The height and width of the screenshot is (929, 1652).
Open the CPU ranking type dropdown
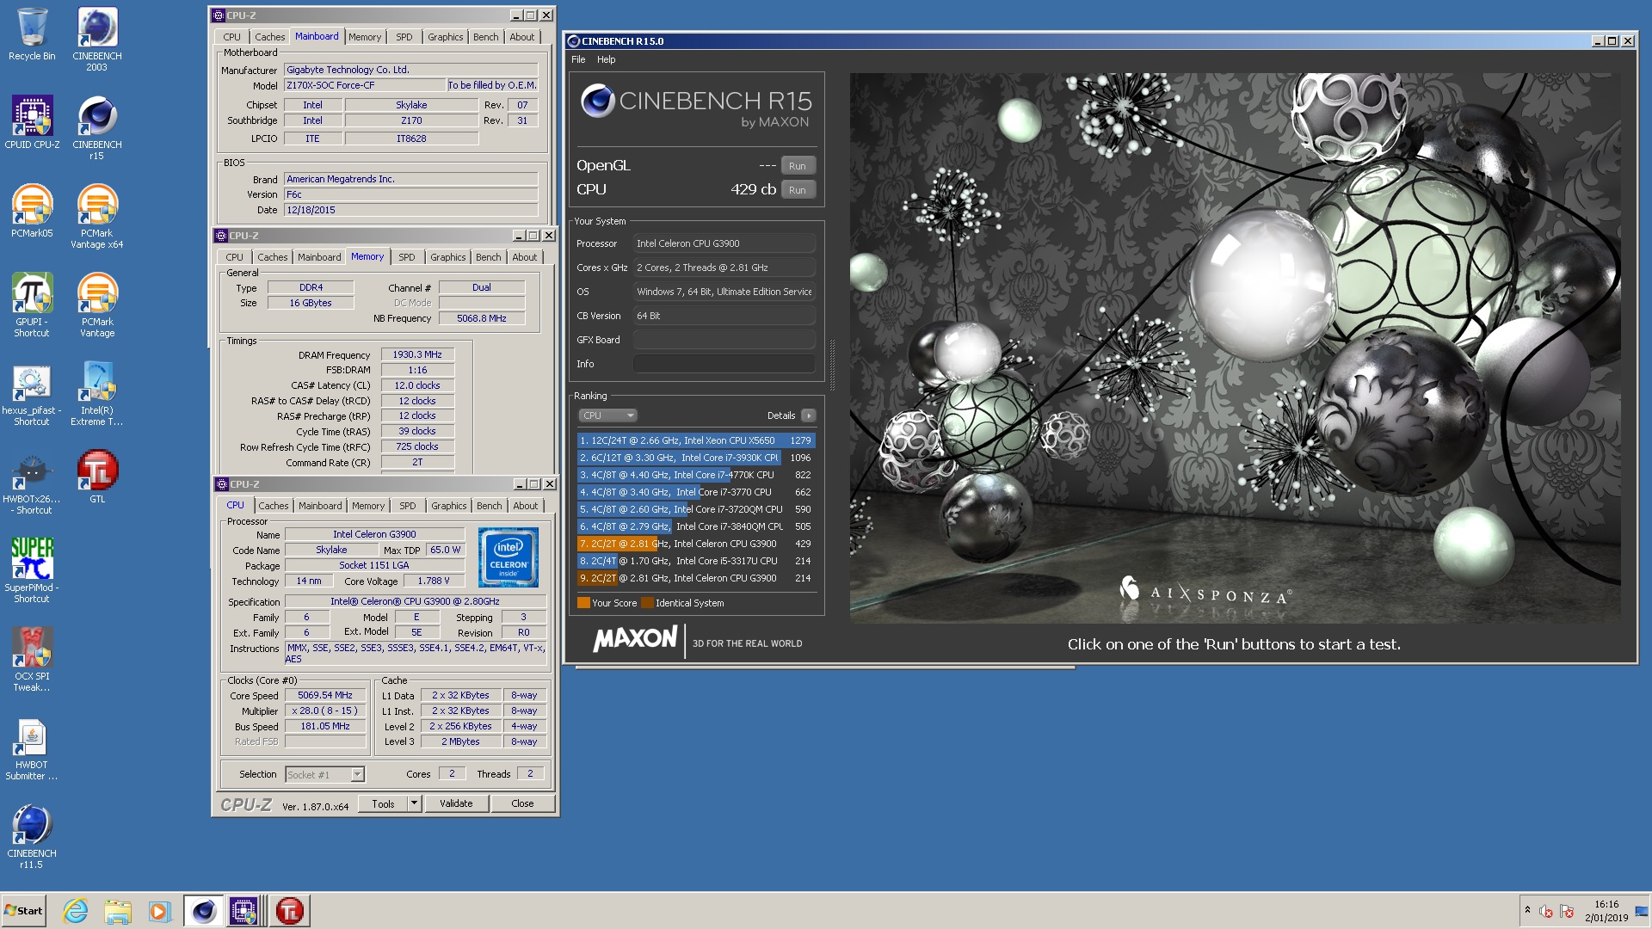pyautogui.click(x=607, y=415)
